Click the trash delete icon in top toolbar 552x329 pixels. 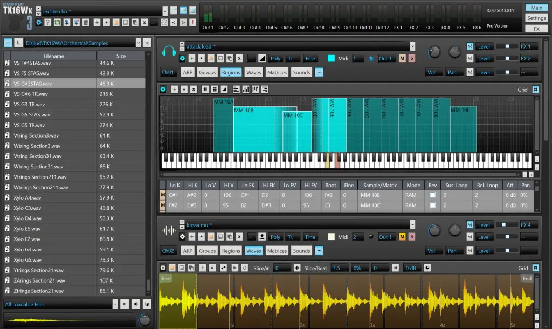click(x=86, y=22)
